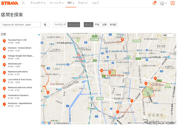Screen dimensions: 178x128
Task: Submit location search with magnifier button
Action: pos(45,25)
